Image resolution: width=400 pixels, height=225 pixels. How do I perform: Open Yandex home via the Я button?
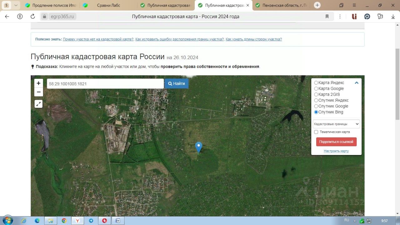[20, 17]
